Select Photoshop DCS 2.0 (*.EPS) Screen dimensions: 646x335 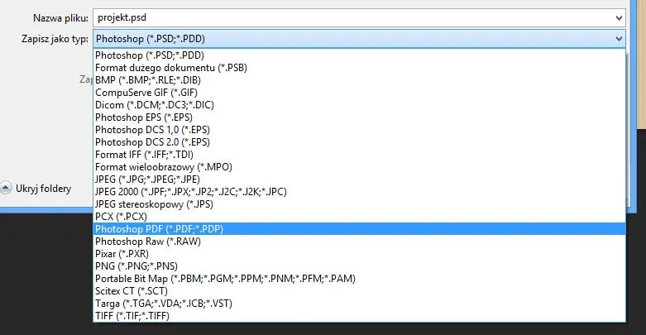pos(359,141)
